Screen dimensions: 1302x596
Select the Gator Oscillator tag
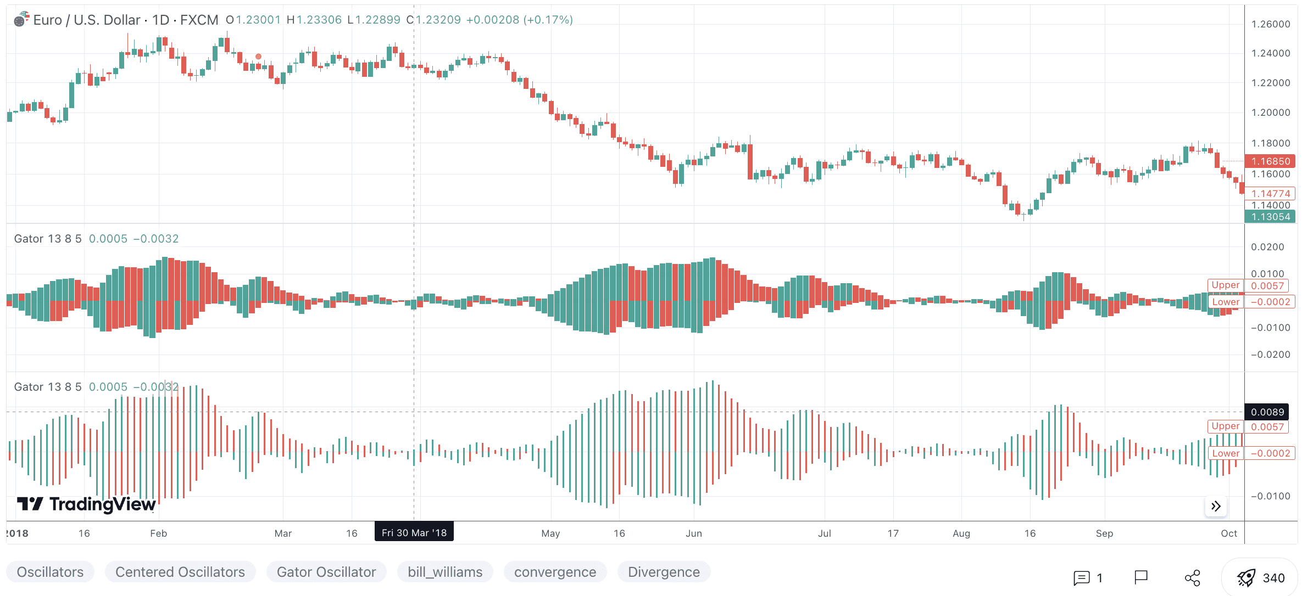coord(326,572)
